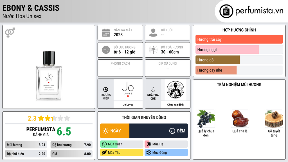Screen dimensions: 288x162
Task: Click the leaf icon for Mùa Thu
Action: coord(104,152)
